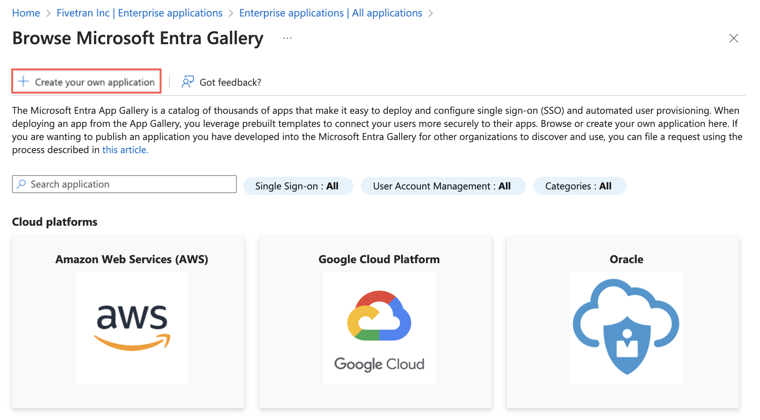Screen dimensions: 760x420
Task: Click the 'this article.' link
Action: click(x=125, y=150)
